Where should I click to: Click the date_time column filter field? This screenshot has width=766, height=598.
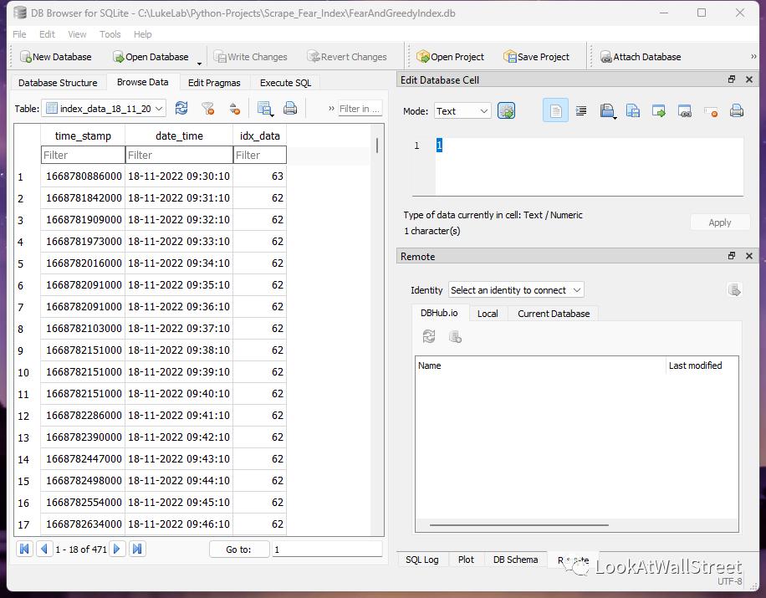click(x=179, y=155)
